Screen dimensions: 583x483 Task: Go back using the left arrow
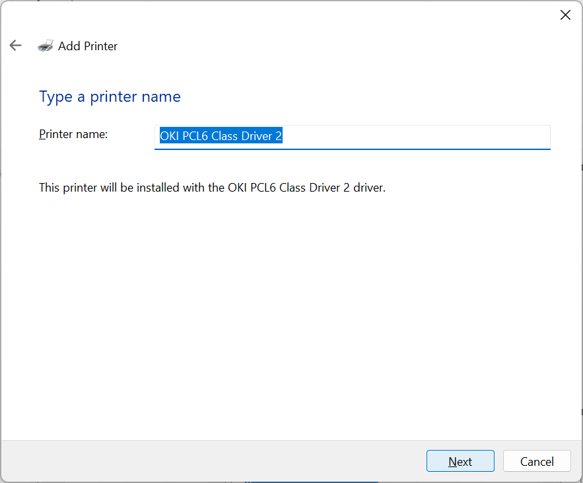[x=16, y=46]
